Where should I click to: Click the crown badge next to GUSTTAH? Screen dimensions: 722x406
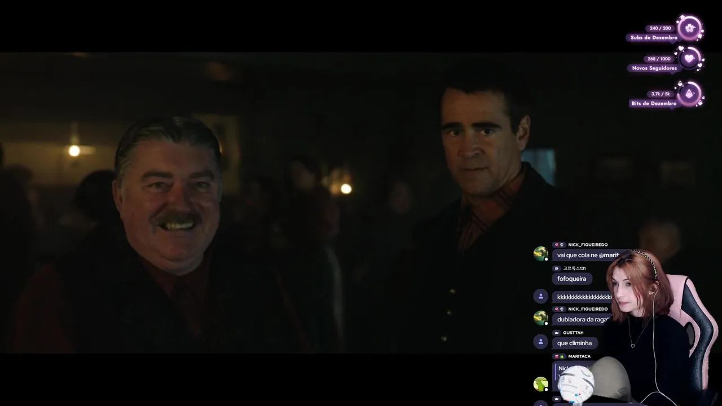pos(556,333)
